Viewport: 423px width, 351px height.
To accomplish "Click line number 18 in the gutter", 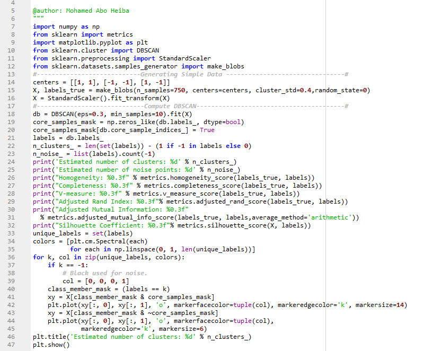I will [x=11, y=114].
